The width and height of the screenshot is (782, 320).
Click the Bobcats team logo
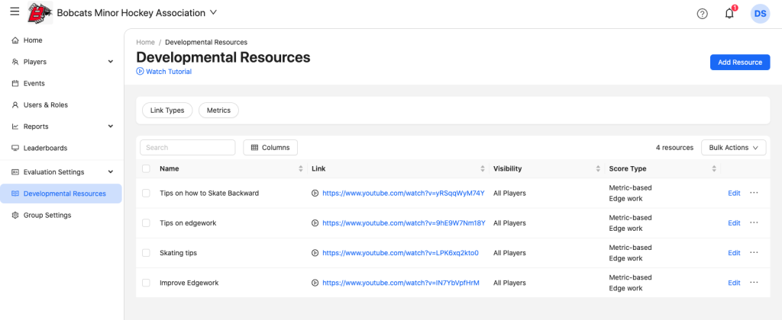pyautogui.click(x=40, y=13)
